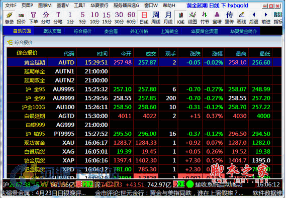Screen dimensions: 286x198
Task: Open the 工具T menu
Action: (79, 6)
